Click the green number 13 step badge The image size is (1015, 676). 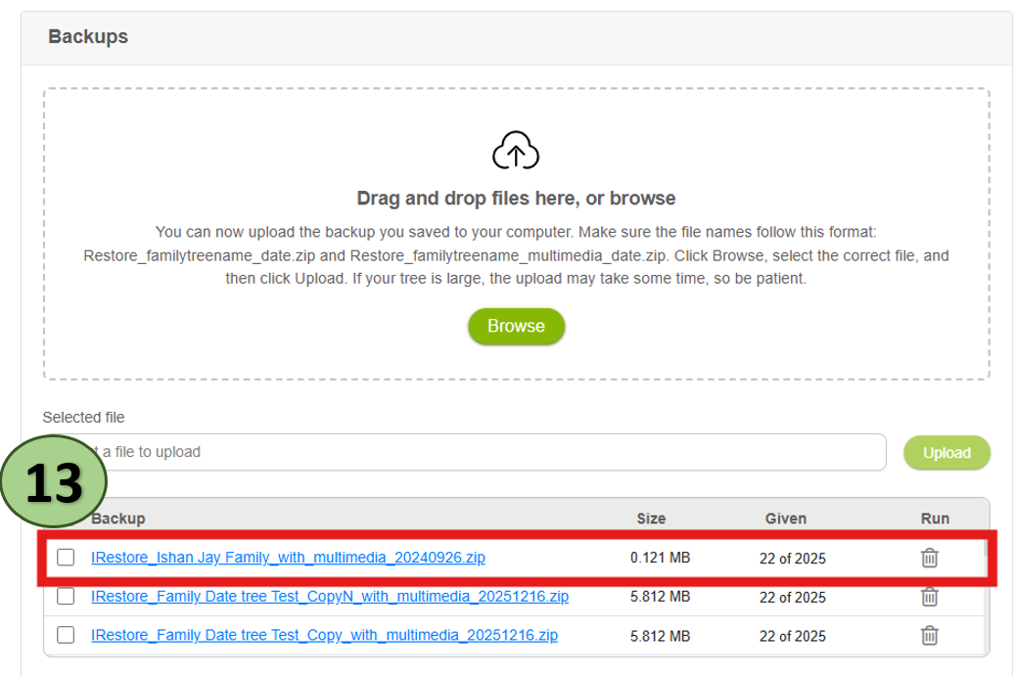(55, 483)
